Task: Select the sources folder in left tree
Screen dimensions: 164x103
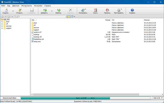Action: [x=8, y=26]
